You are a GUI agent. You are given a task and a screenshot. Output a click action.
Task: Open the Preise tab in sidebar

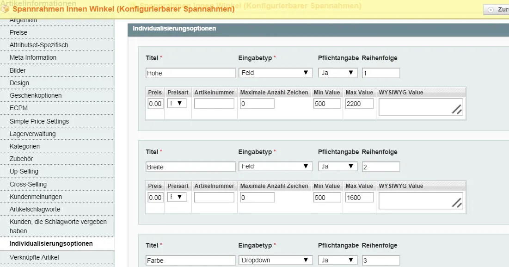point(57,32)
